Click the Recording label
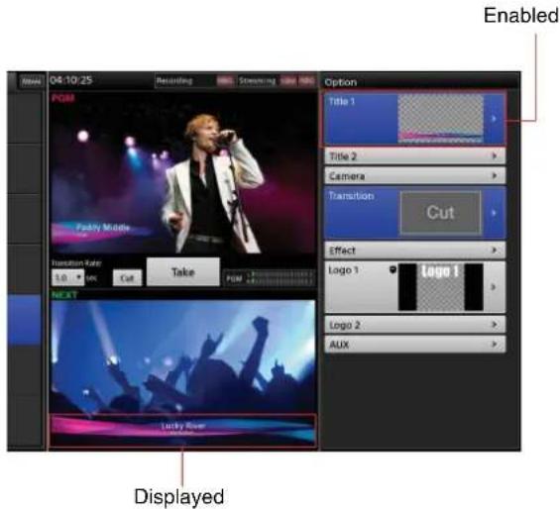Screen dimensions: 560x509 click(x=174, y=81)
